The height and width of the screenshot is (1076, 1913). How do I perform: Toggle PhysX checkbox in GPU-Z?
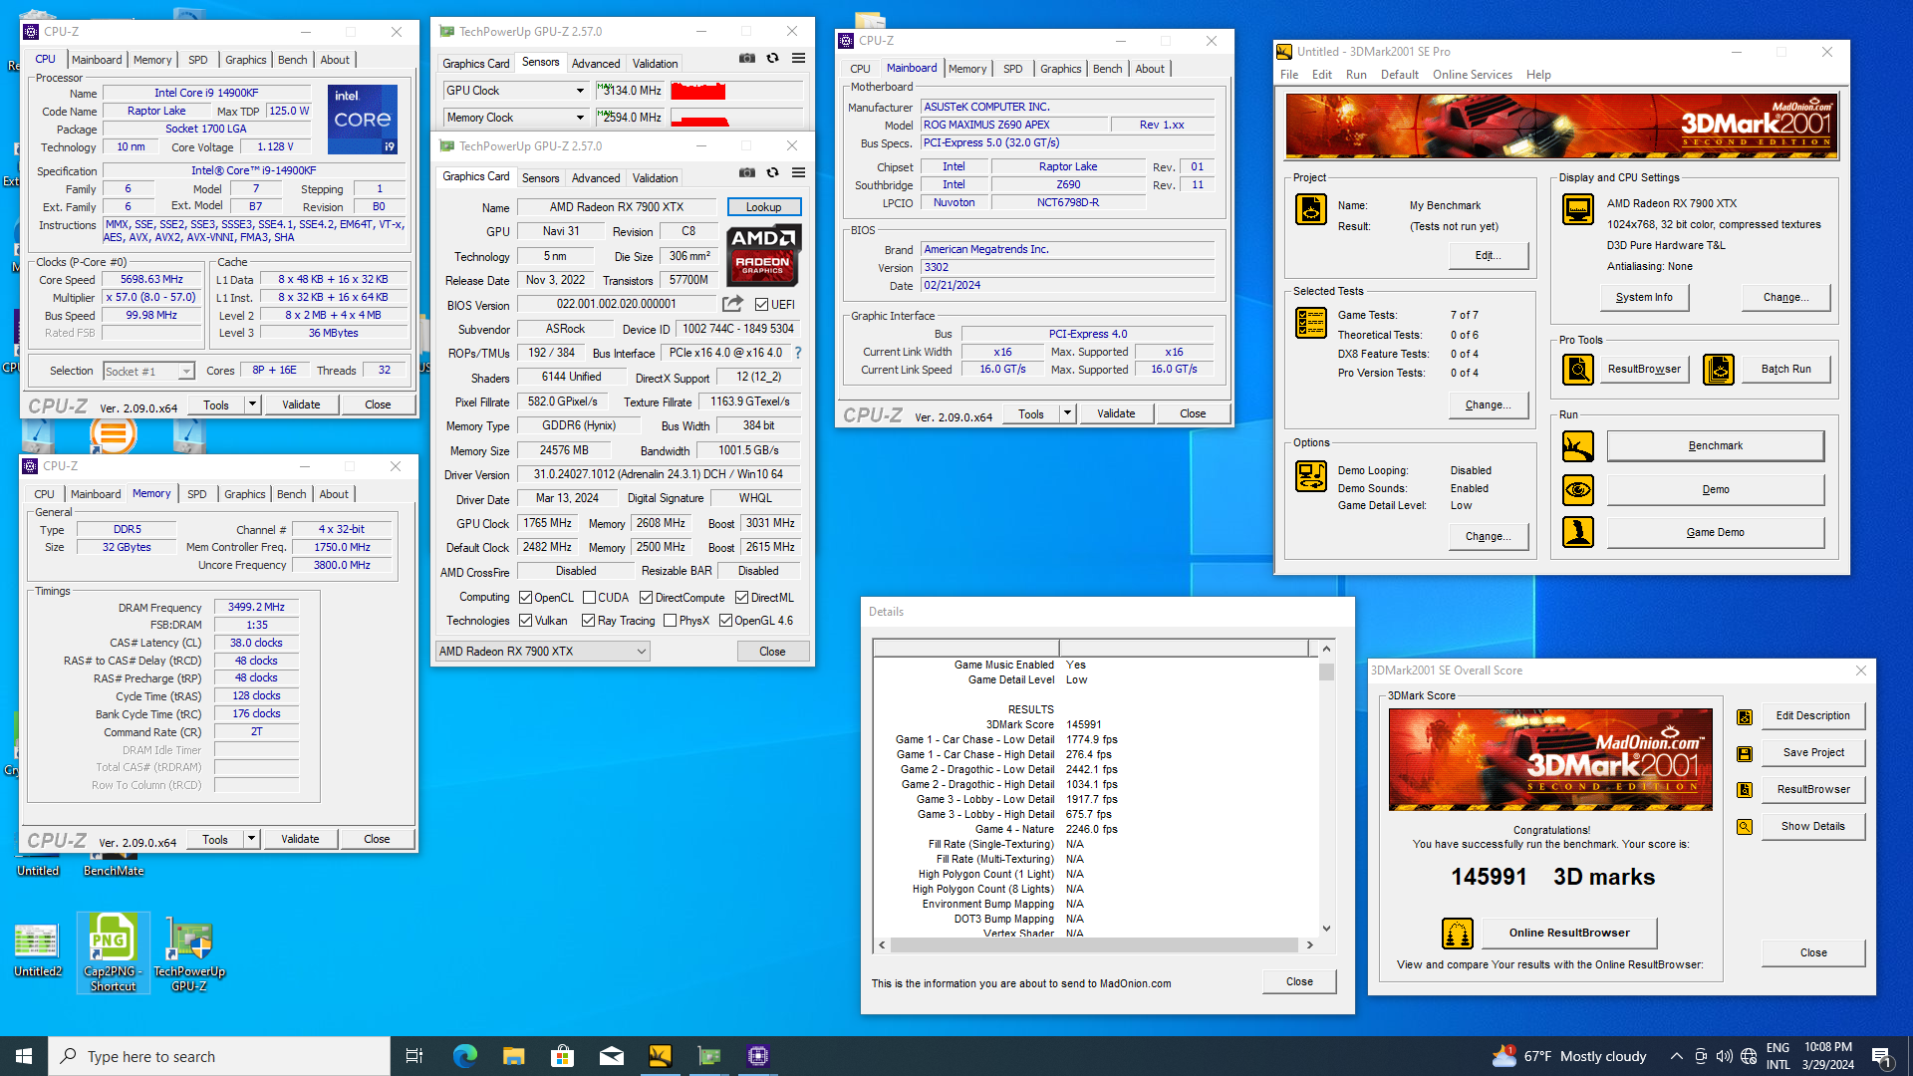pos(670,621)
